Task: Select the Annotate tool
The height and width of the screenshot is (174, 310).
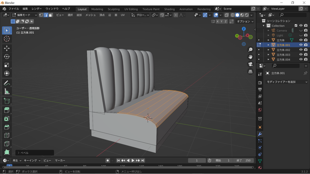Action: coord(7,83)
